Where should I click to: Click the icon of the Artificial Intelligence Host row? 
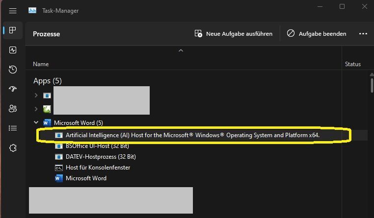[59, 135]
